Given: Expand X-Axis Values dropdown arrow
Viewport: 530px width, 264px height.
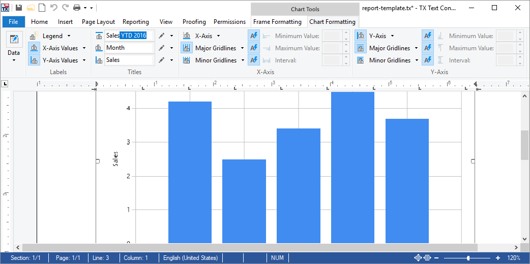Looking at the screenshot, I should (x=84, y=48).
